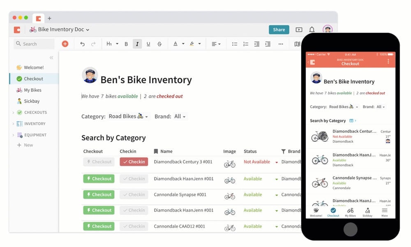Click the open book icon in toolbar

click(297, 44)
